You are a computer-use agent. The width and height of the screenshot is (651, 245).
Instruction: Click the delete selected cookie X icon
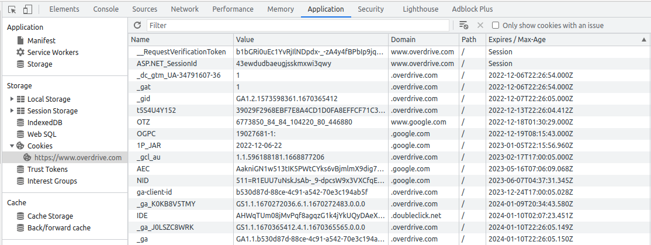pos(480,25)
